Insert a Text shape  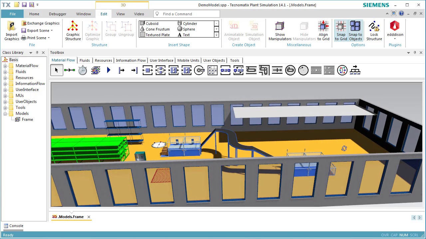pyautogui.click(x=183, y=35)
